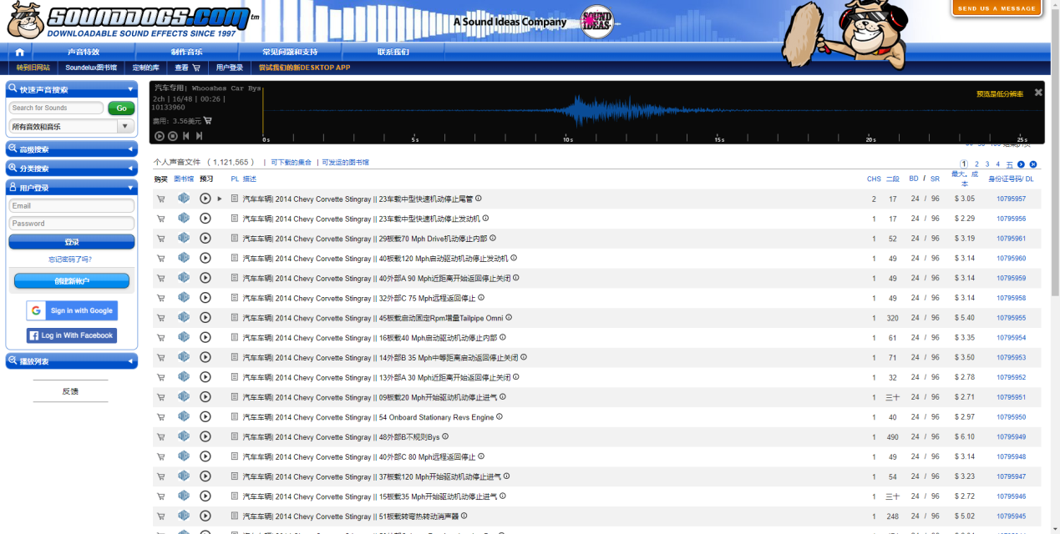The width and height of the screenshot is (1060, 534).
Task: Open playlist icon for 45板载启动固定Rpm row
Action: [235, 318]
